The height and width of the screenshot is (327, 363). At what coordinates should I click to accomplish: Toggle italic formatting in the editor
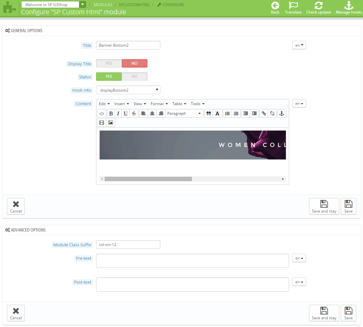click(x=118, y=114)
